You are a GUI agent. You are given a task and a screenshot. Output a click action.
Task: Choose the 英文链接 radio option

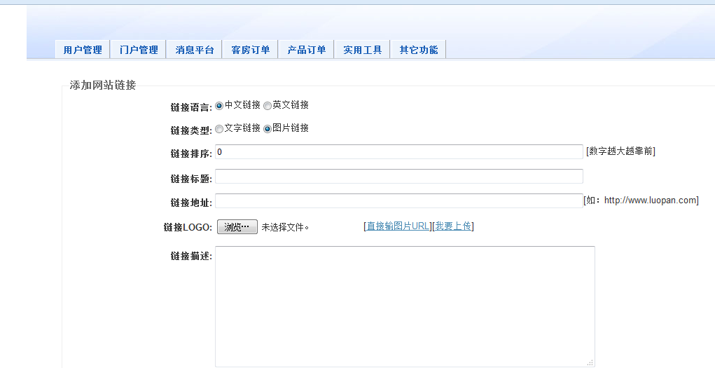point(268,106)
